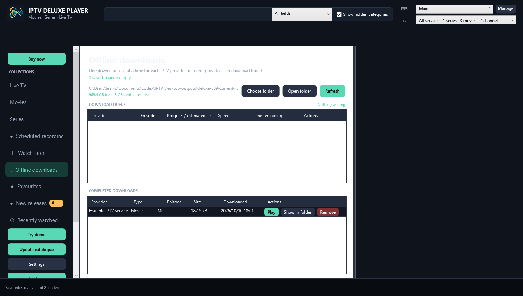
Task: Click the Open folder button
Action: [x=300, y=91]
